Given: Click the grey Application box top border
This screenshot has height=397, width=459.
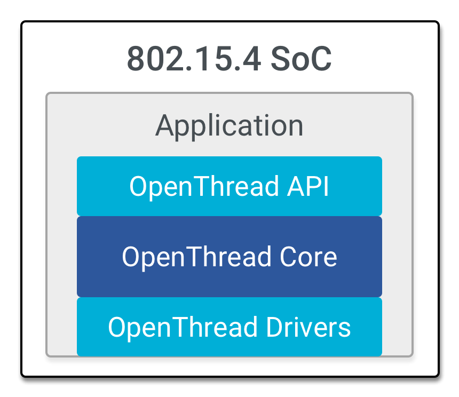Looking at the screenshot, I should 230,93.
